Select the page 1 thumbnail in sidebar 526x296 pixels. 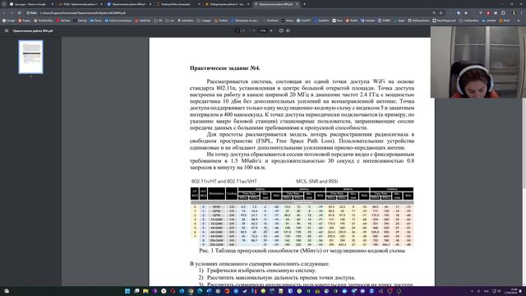(x=30, y=57)
